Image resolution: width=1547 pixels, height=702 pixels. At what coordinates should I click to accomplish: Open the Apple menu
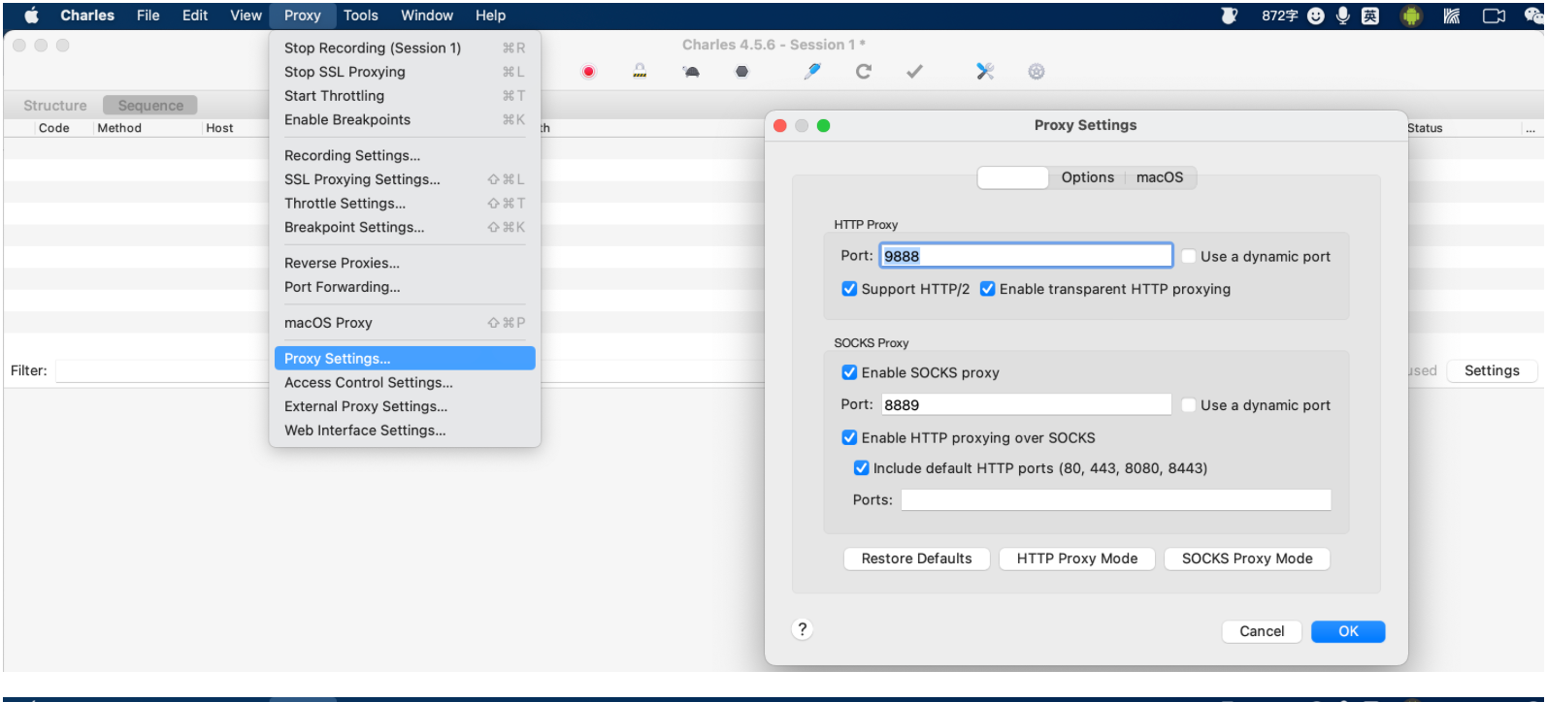31,16
